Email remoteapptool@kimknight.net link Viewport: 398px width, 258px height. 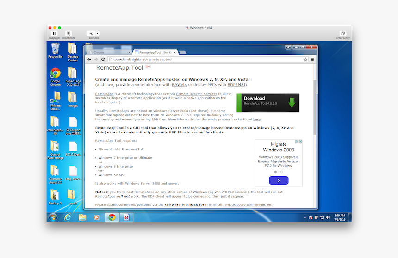pyautogui.click(x=247, y=204)
